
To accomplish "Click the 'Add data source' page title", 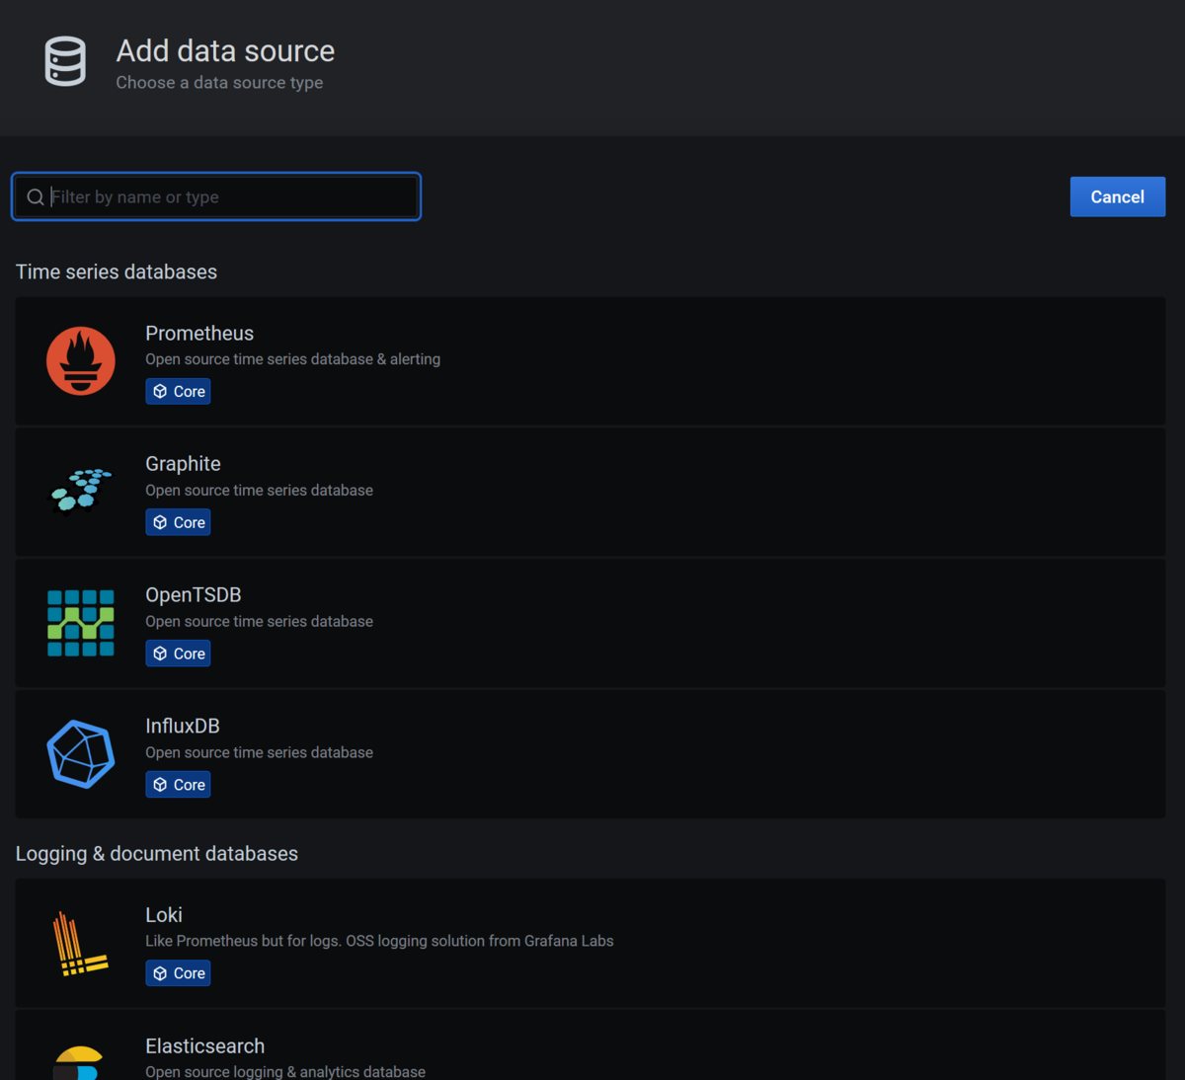I will pos(225,51).
